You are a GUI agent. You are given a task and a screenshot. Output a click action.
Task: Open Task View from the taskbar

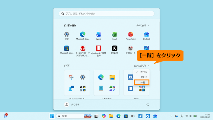pos(96,116)
